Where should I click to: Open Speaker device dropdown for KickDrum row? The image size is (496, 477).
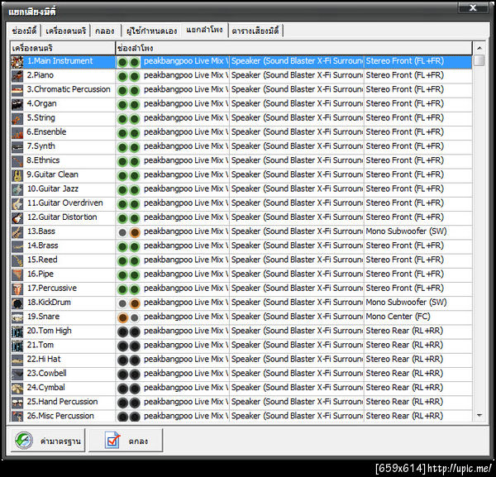point(297,303)
